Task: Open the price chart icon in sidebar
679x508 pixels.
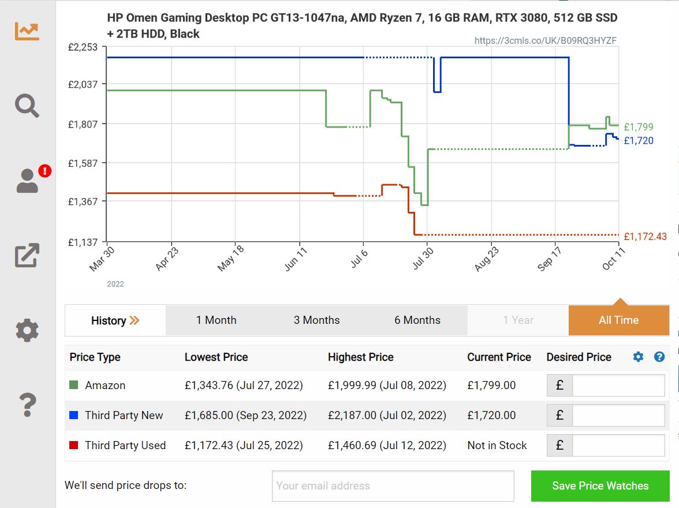Action: coord(27,31)
